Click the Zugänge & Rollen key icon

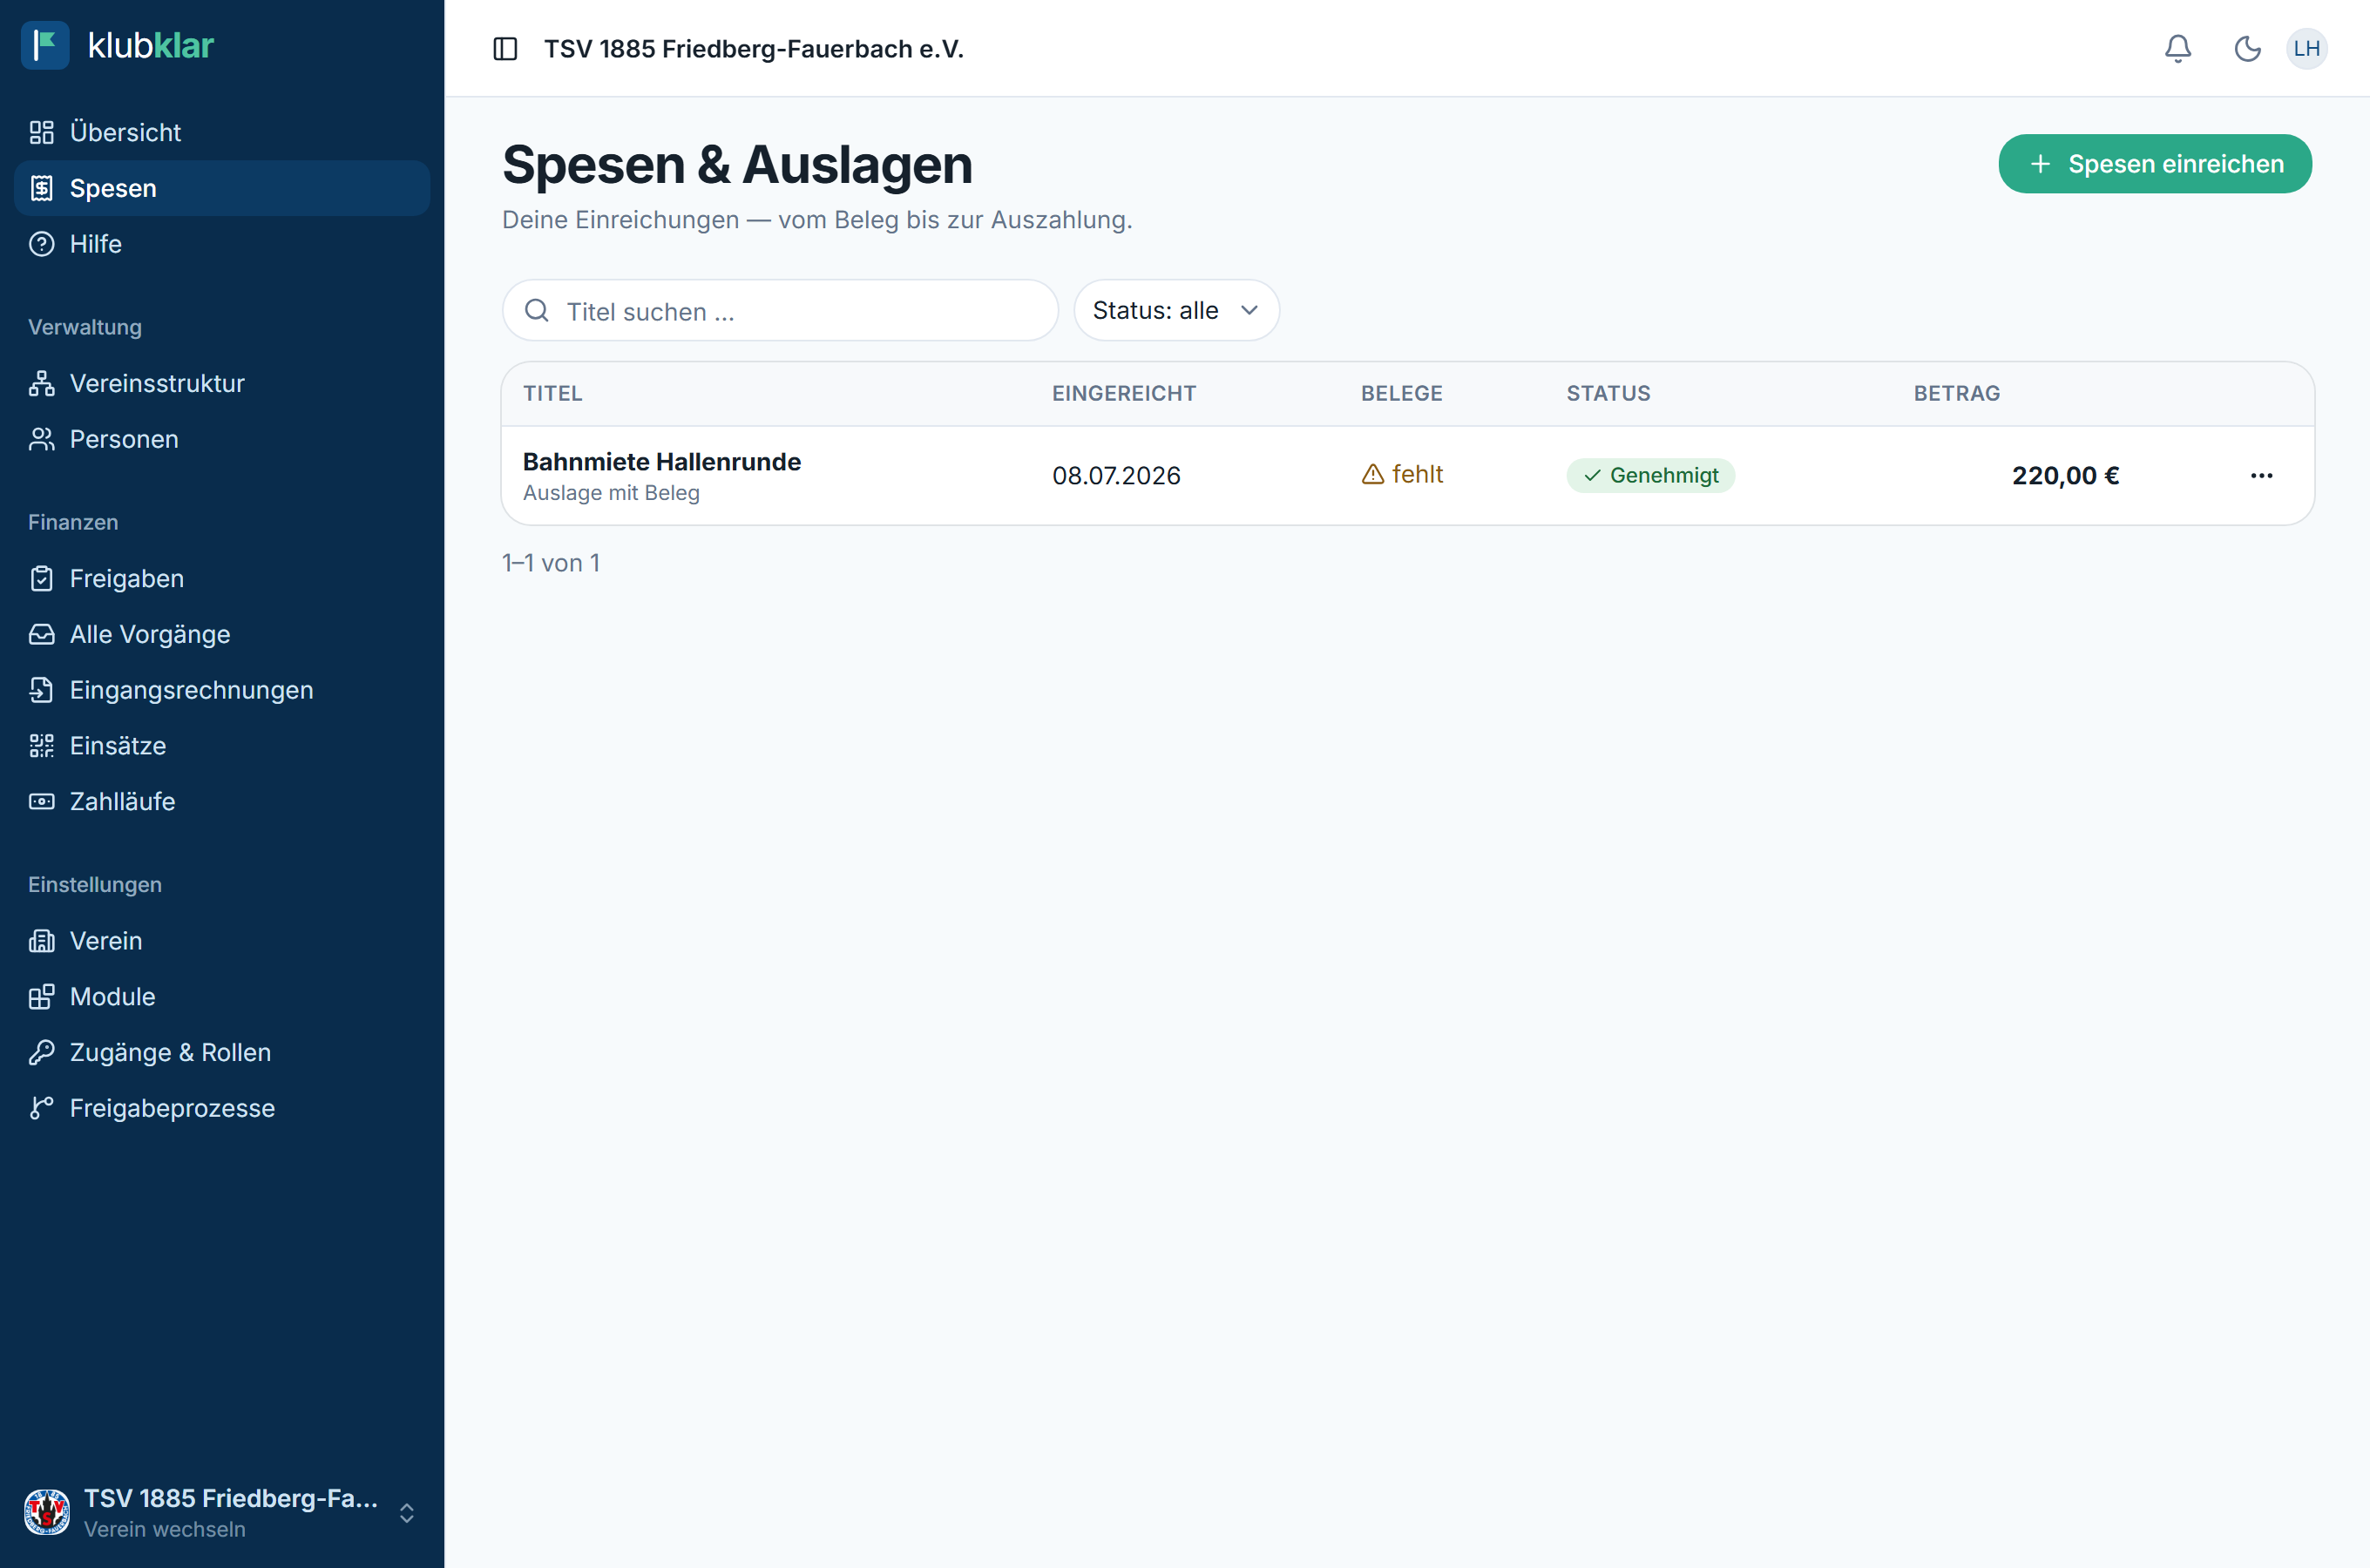42,1052
